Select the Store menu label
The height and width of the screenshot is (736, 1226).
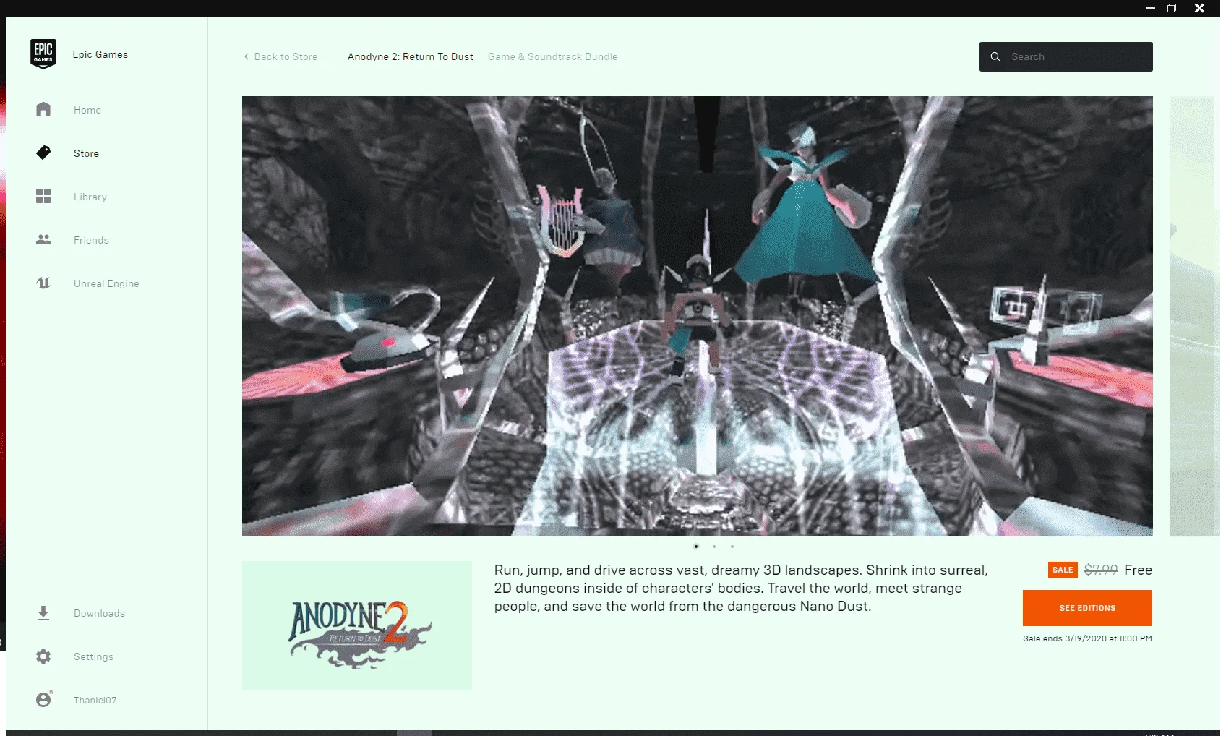point(86,153)
